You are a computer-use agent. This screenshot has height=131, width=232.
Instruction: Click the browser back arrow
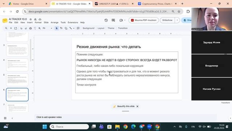4,11
